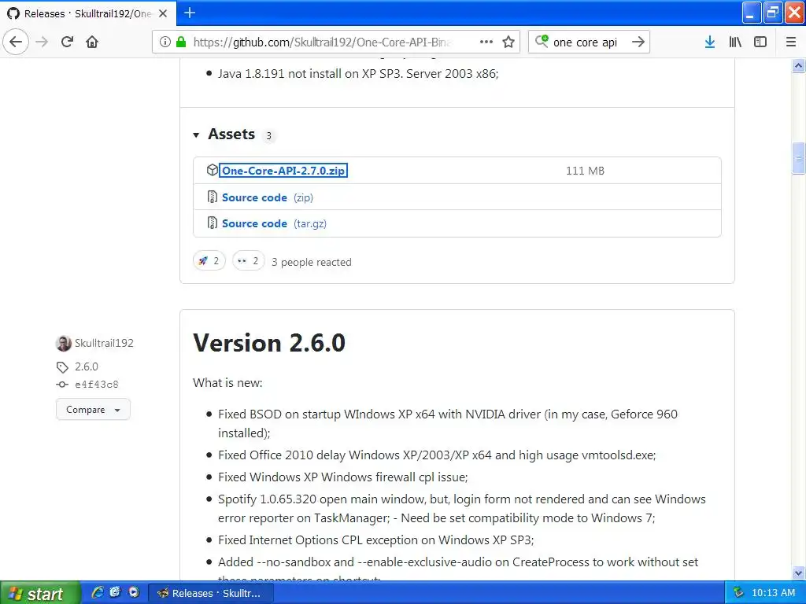This screenshot has width=806, height=604.
Task: Bookmark this page with the star
Action: pyautogui.click(x=508, y=42)
